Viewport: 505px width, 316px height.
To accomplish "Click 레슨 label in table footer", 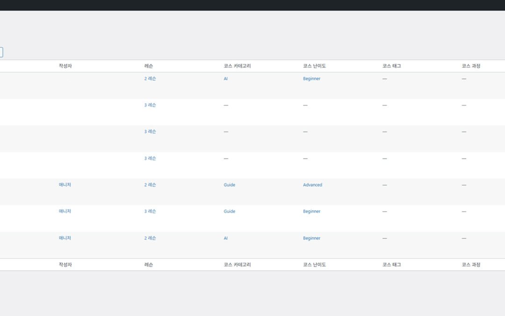I will [149, 265].
